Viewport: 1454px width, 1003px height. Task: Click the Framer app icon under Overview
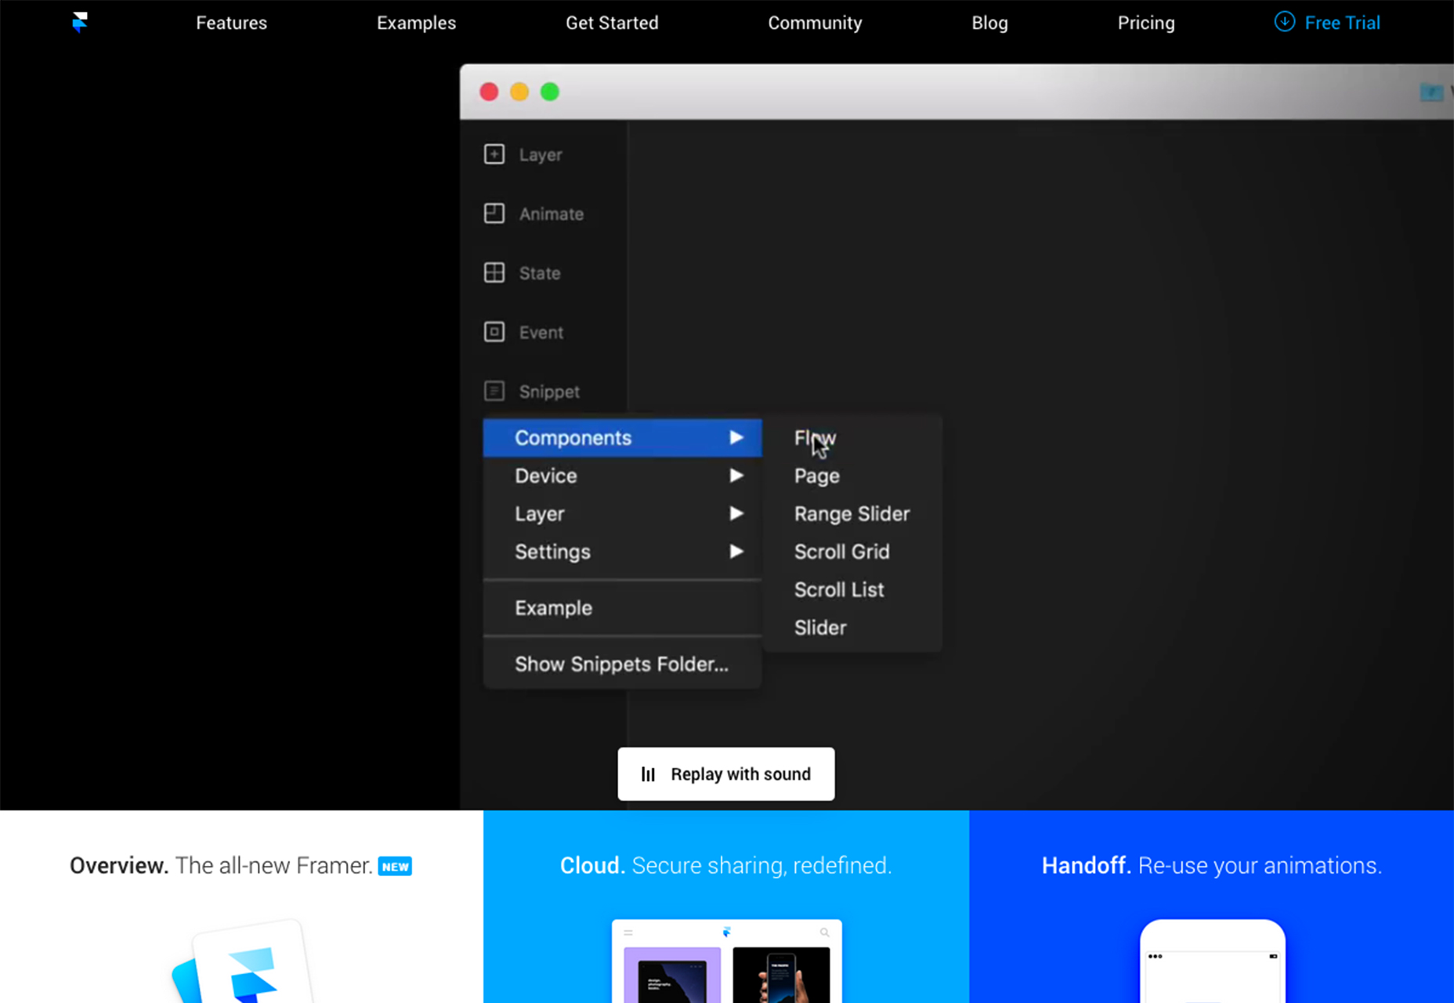coord(242,963)
